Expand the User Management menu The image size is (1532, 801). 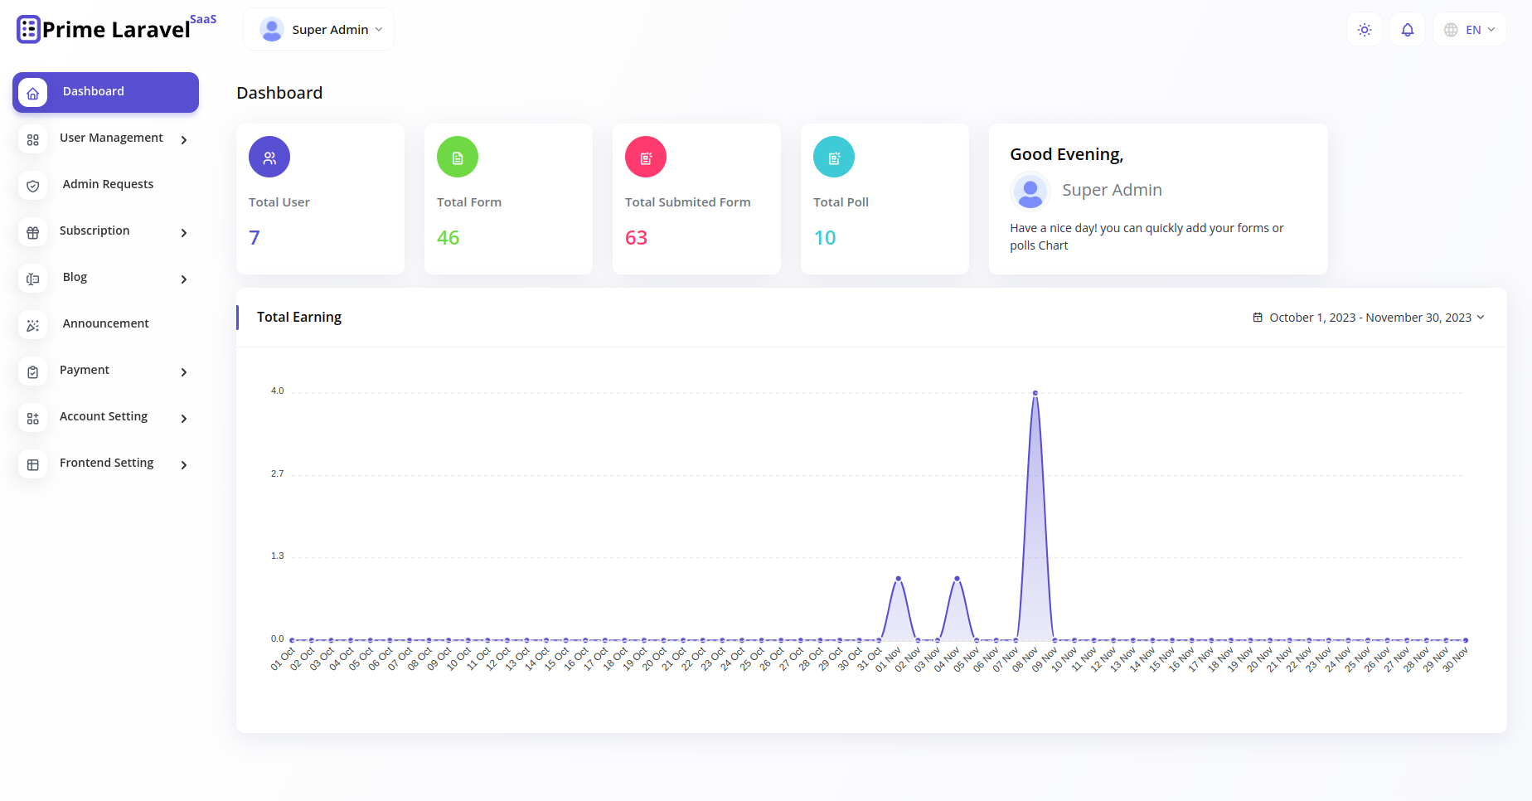111,138
